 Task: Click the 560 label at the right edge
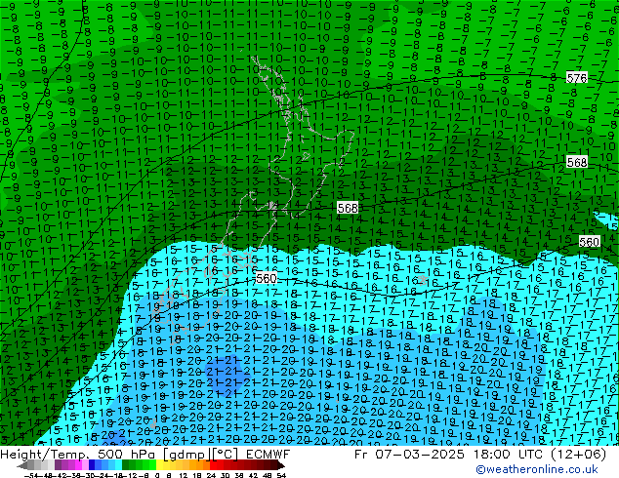pyautogui.click(x=589, y=242)
